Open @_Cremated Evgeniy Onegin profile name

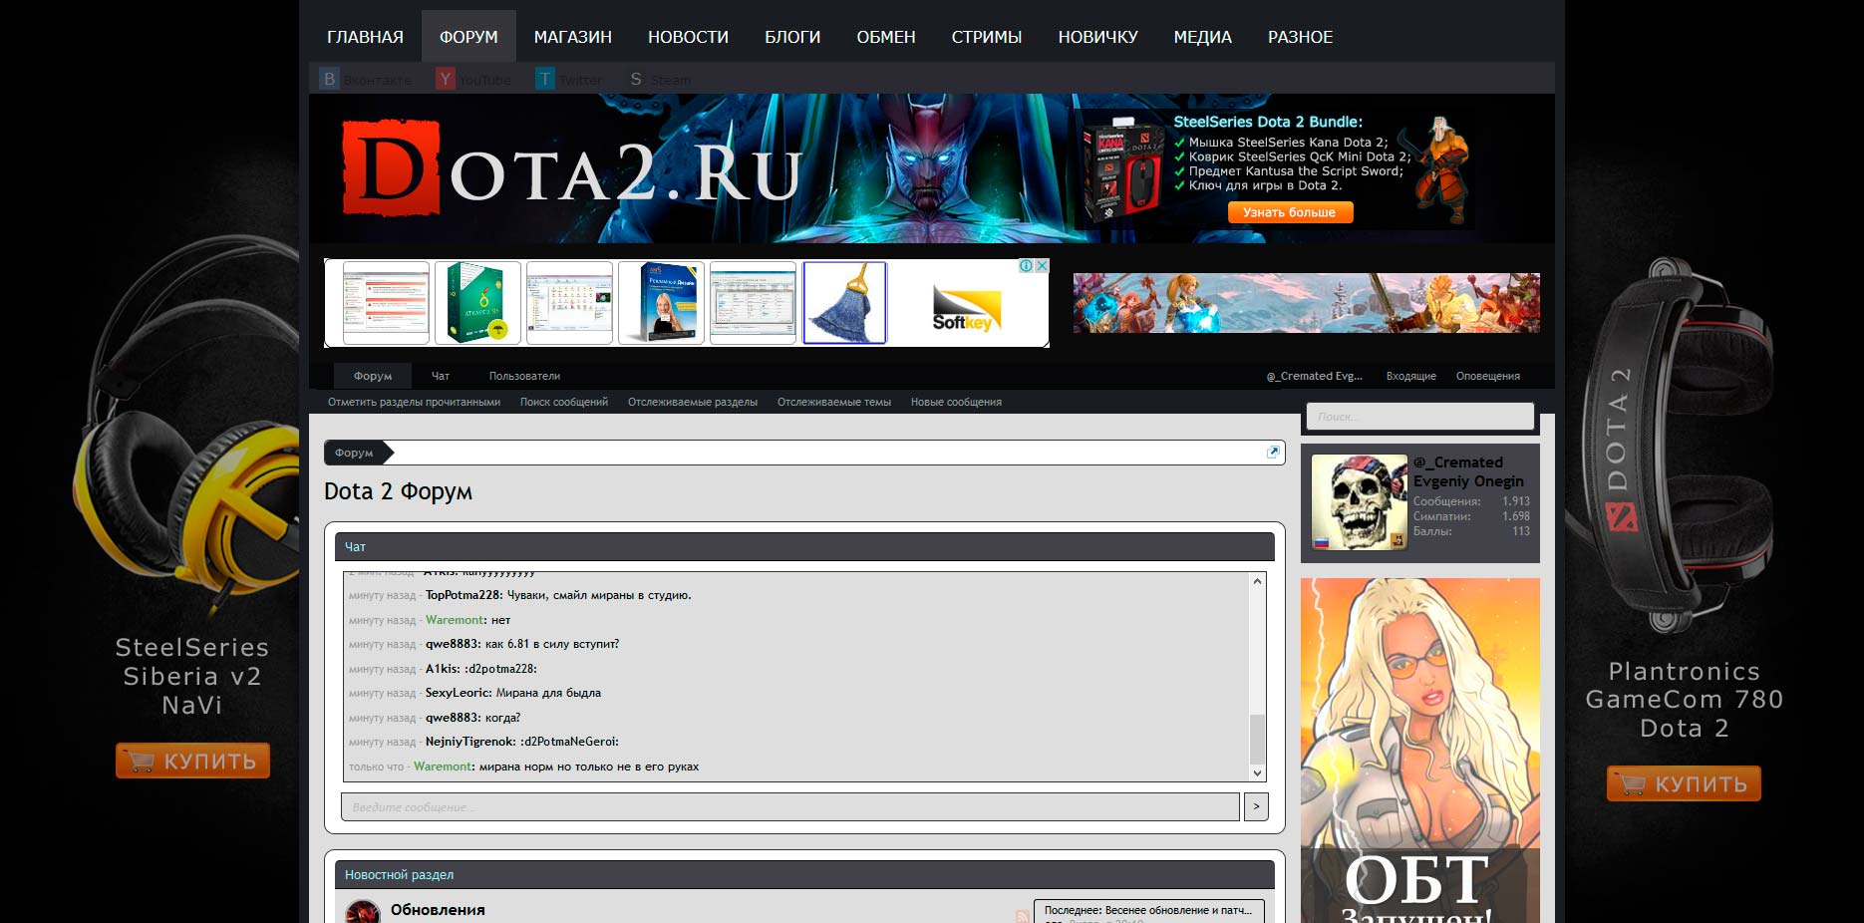[1468, 471]
